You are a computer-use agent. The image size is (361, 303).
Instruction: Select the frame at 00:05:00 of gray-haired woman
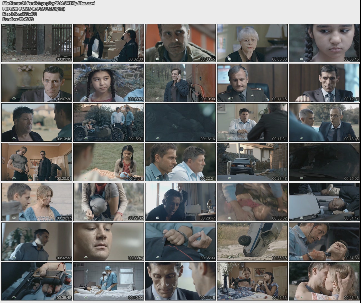(252, 43)
